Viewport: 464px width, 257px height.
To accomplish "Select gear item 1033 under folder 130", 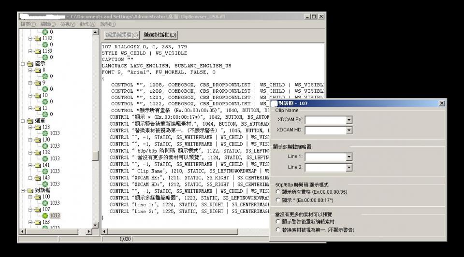I will click(x=45, y=146).
